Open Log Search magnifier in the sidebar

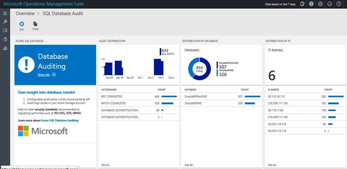[5, 22]
